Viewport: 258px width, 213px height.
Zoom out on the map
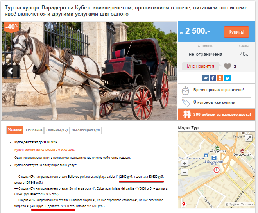tap(185, 172)
